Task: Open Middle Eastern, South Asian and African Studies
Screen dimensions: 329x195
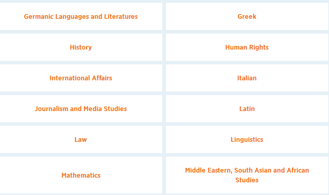Action: pyautogui.click(x=247, y=175)
